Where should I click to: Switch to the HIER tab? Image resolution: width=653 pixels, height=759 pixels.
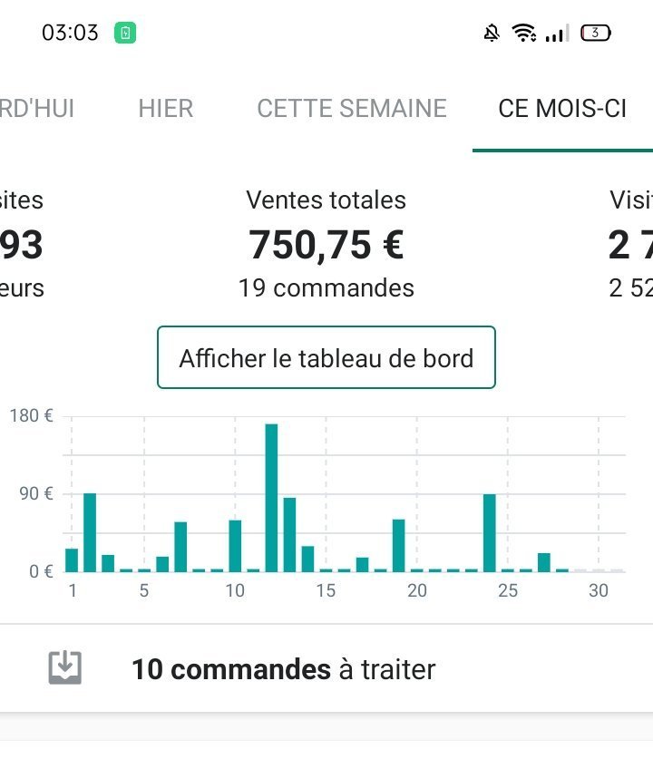(165, 109)
